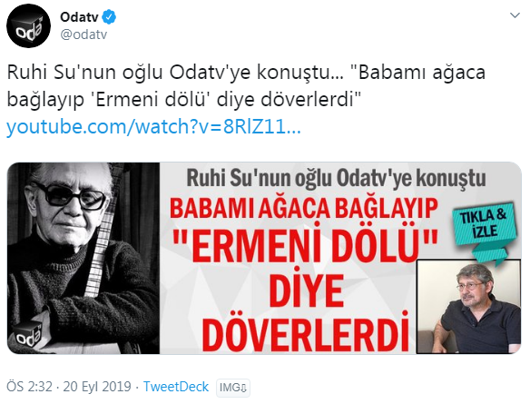Click the blue verified badge
Screen dimensions: 530x404
point(109,17)
